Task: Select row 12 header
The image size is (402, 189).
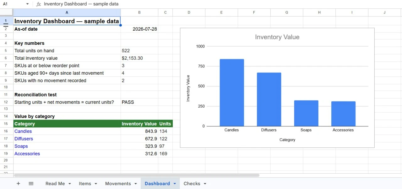Action: point(6,102)
